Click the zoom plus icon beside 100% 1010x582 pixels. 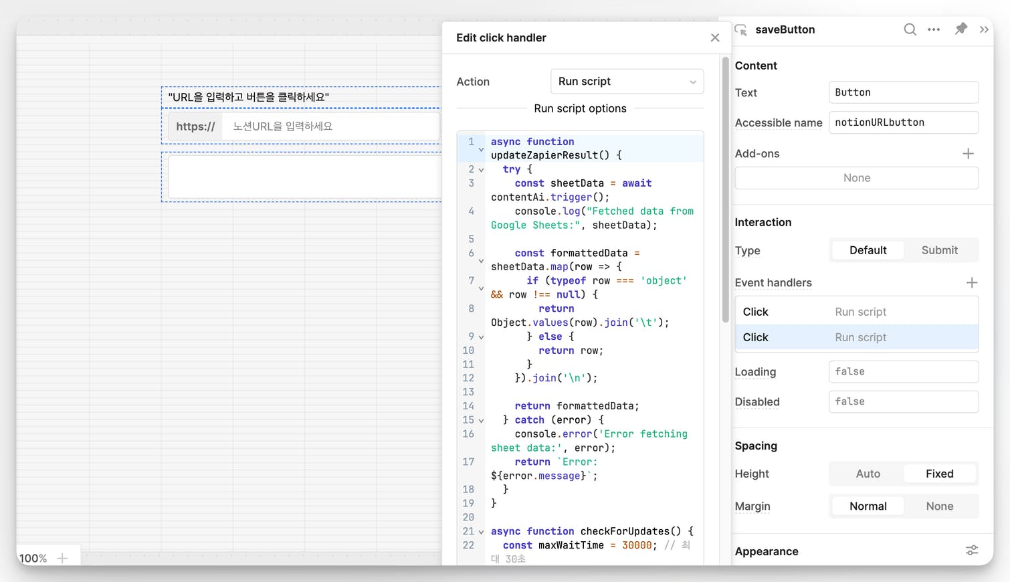[x=62, y=558]
